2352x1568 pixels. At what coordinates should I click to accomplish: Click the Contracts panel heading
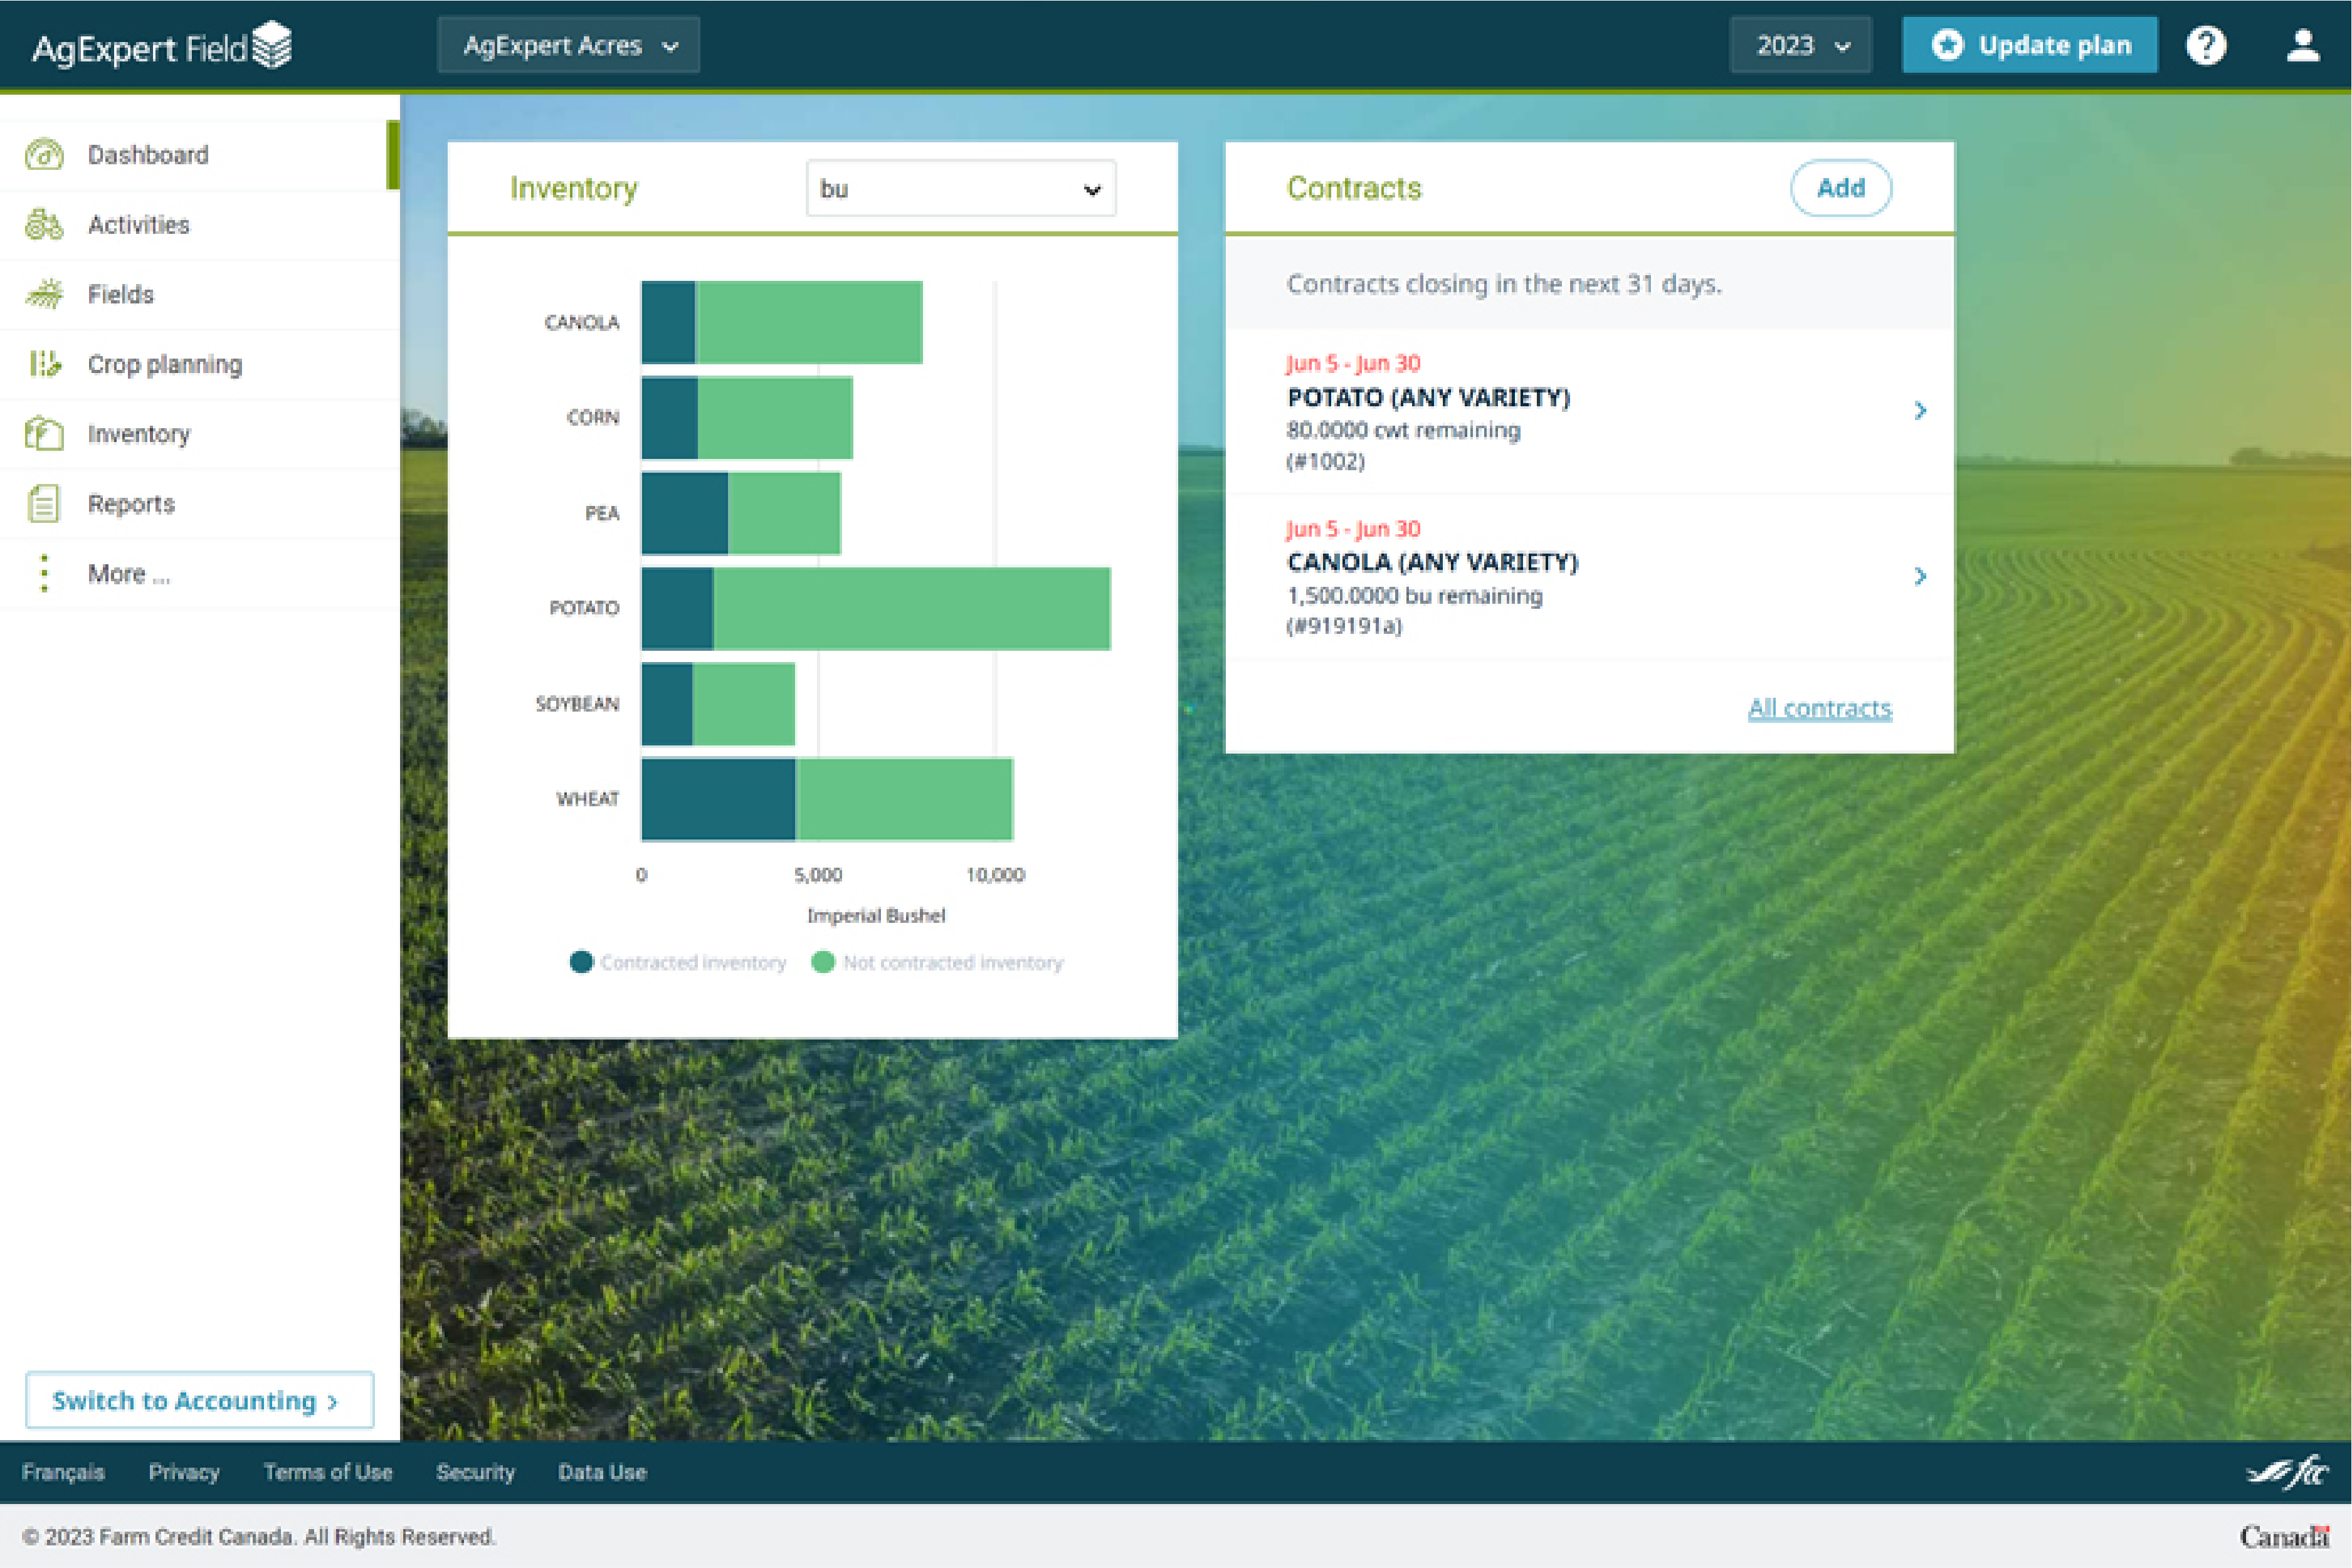tap(1354, 188)
